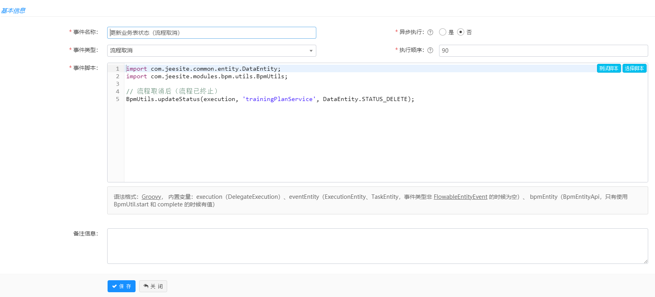Select the 是 radio for async execution
This screenshot has width=655, height=297.
tap(443, 32)
